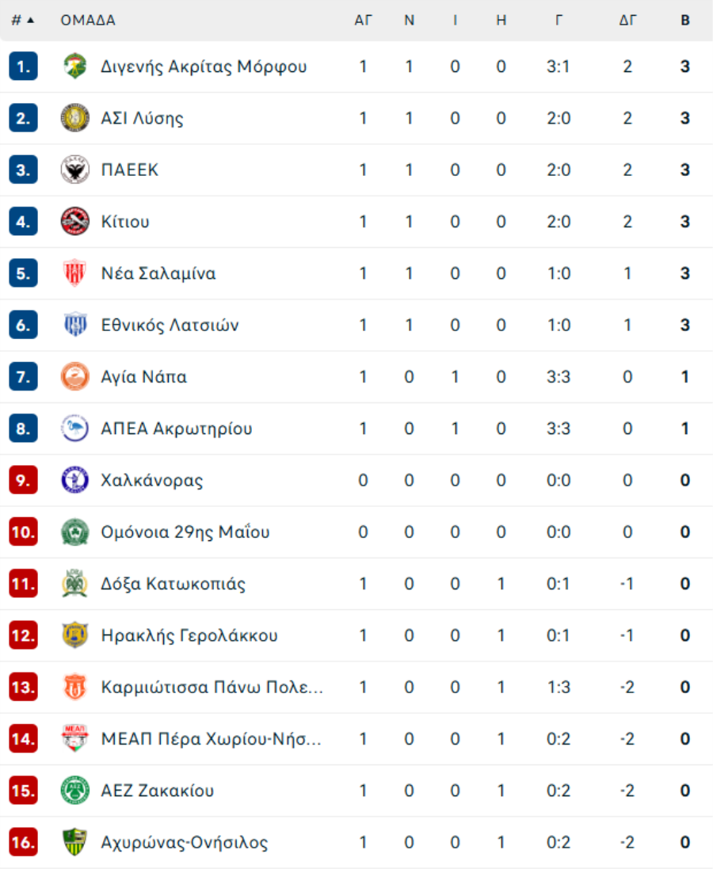
Task: Open the Ηρακλής Γερολάκκου team page
Action: [189, 635]
